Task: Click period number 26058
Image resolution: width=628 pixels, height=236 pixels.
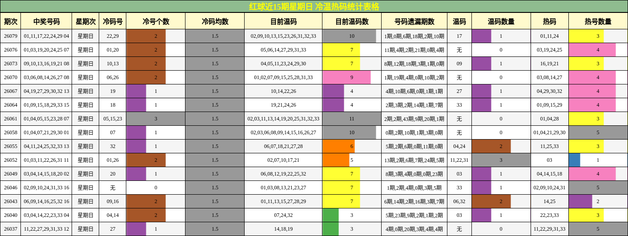Action: coord(11,132)
